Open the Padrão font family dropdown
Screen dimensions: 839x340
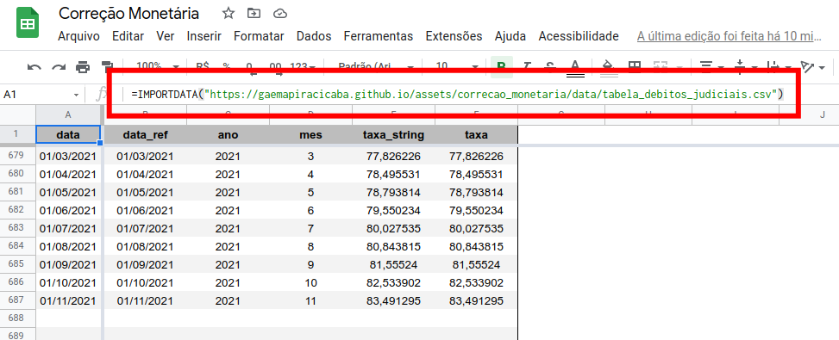[x=377, y=66]
